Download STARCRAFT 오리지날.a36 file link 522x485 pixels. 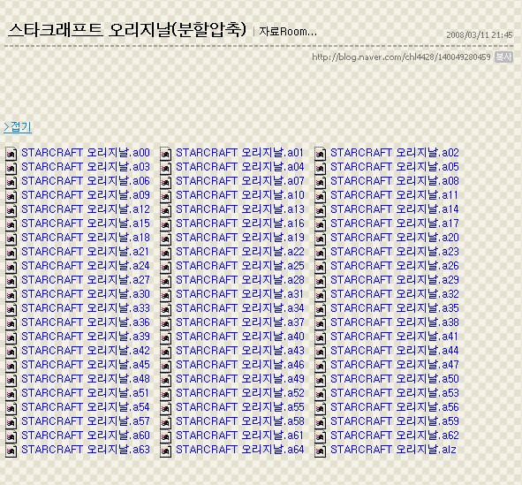(86, 322)
